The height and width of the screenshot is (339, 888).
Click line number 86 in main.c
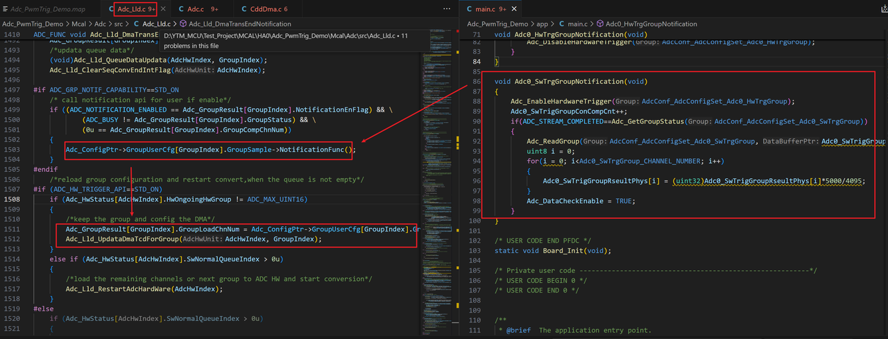(x=476, y=82)
